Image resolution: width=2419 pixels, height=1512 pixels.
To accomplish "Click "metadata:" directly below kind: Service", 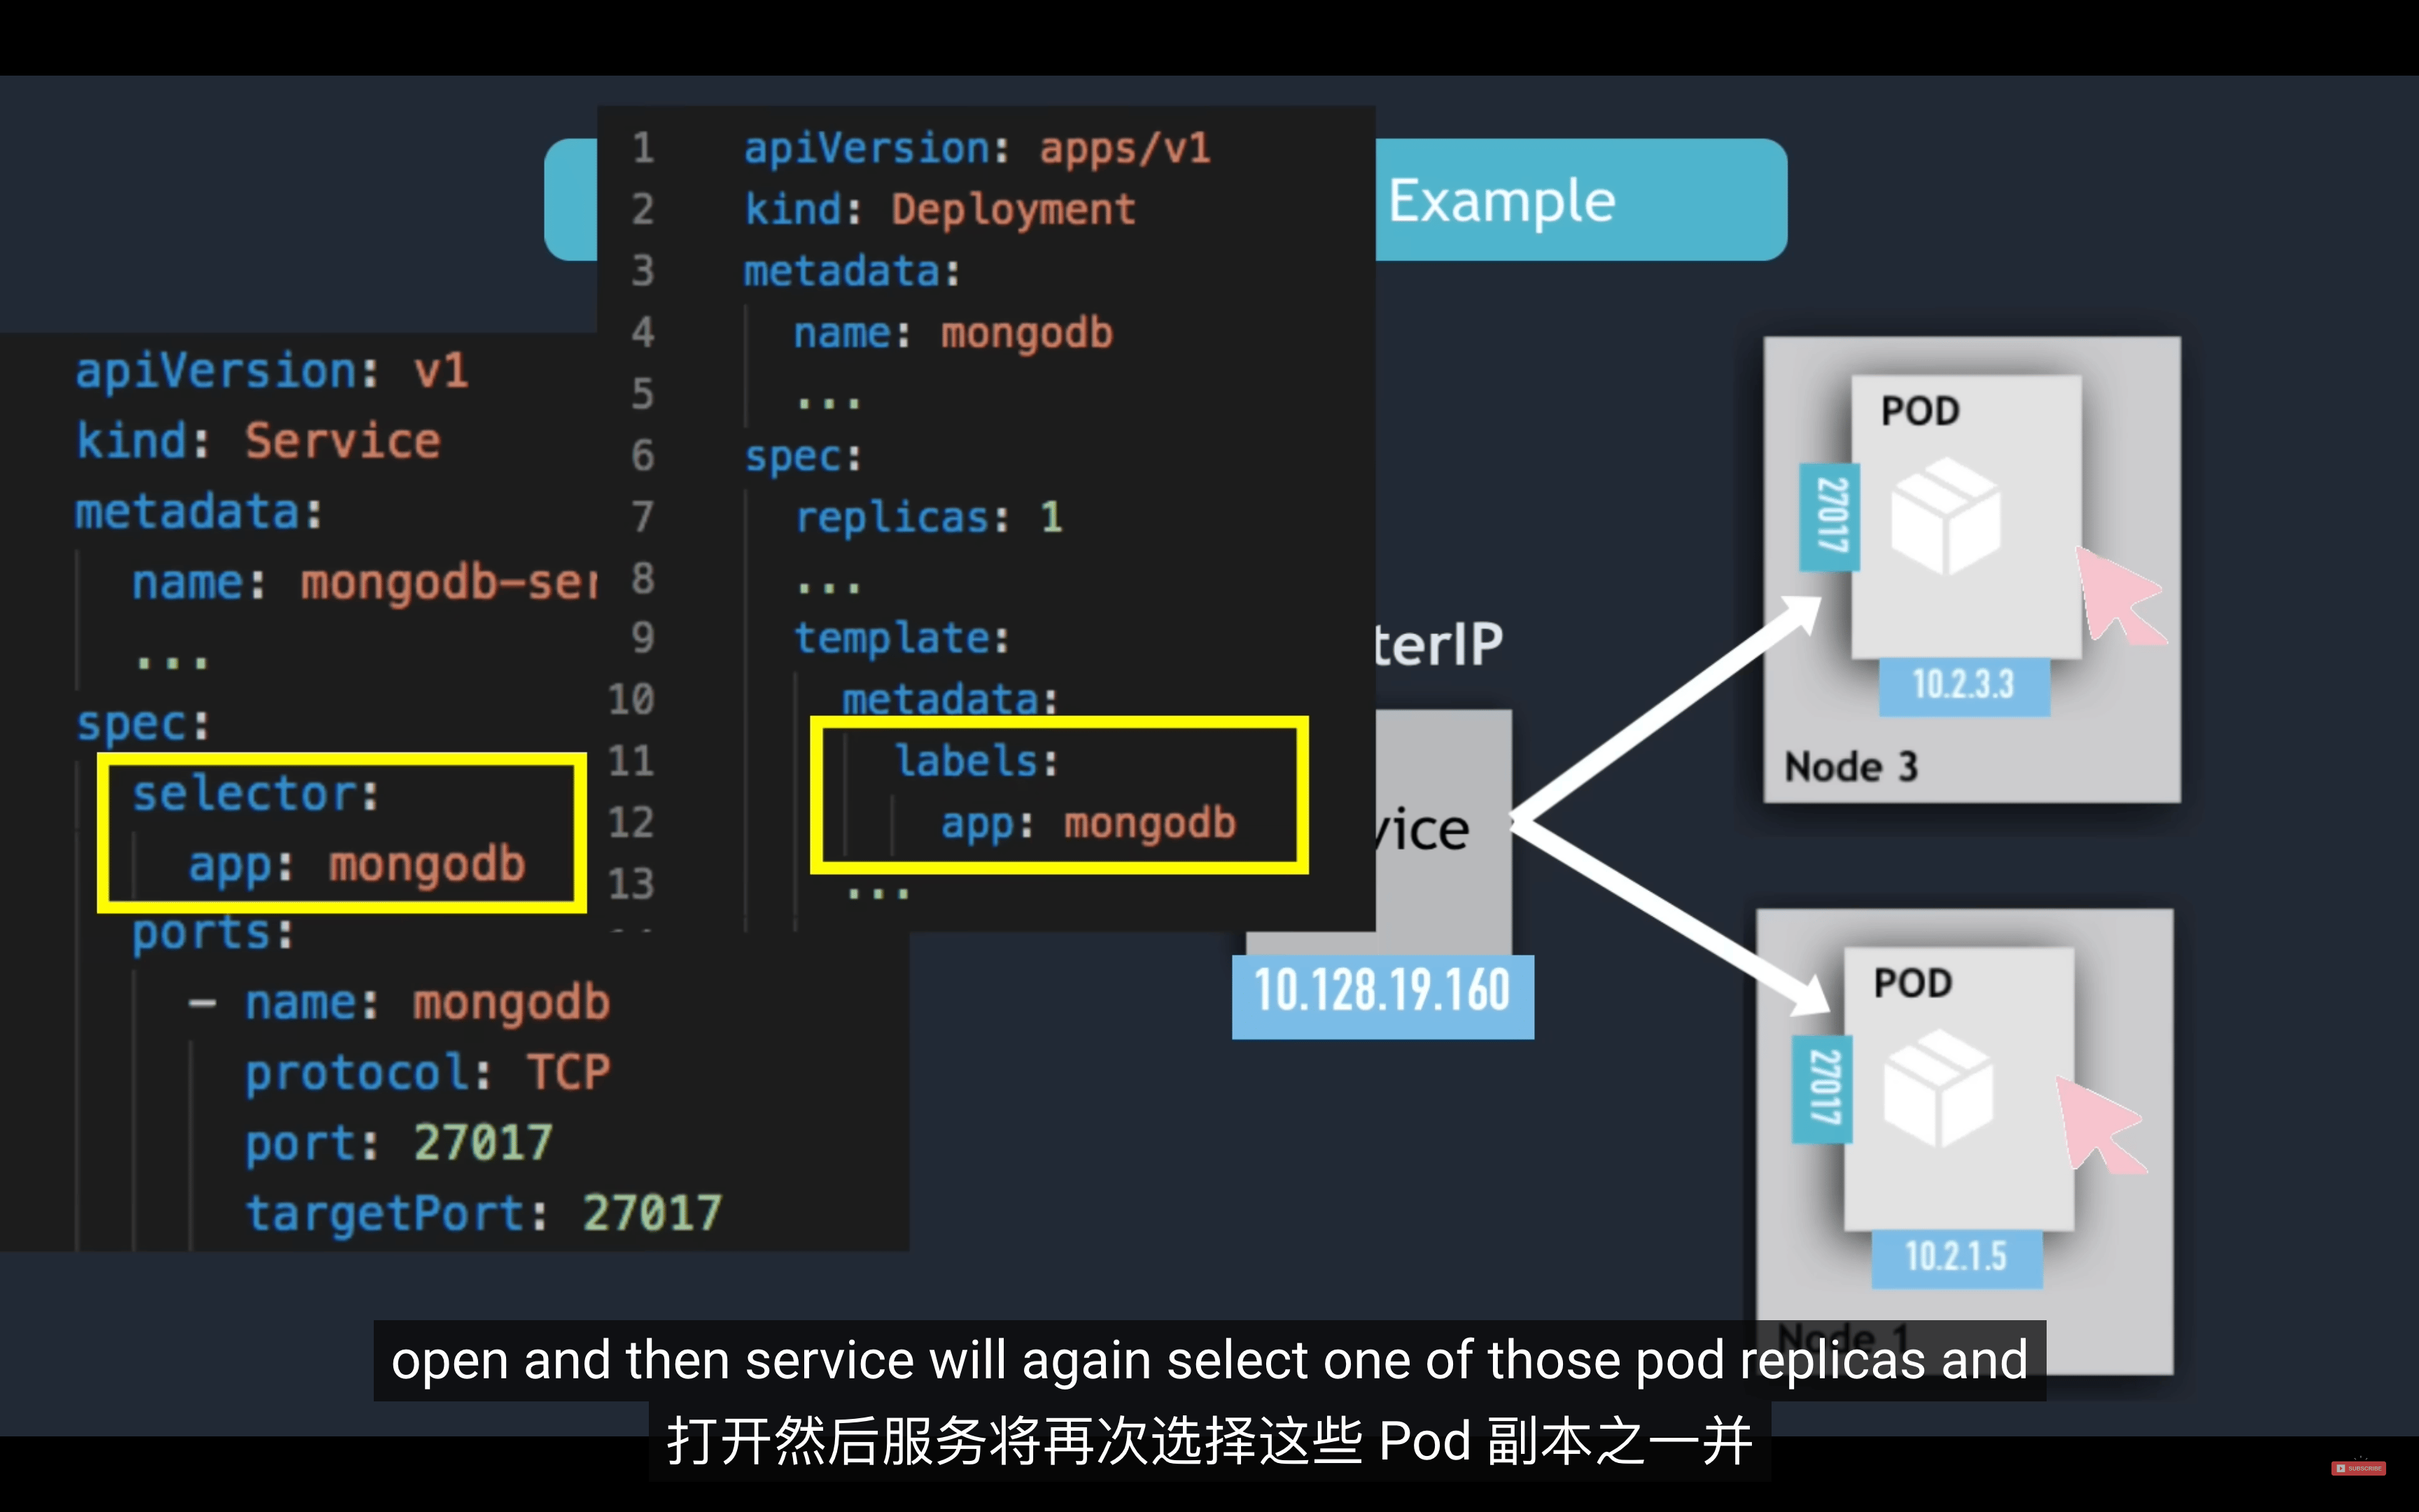I will click(199, 512).
